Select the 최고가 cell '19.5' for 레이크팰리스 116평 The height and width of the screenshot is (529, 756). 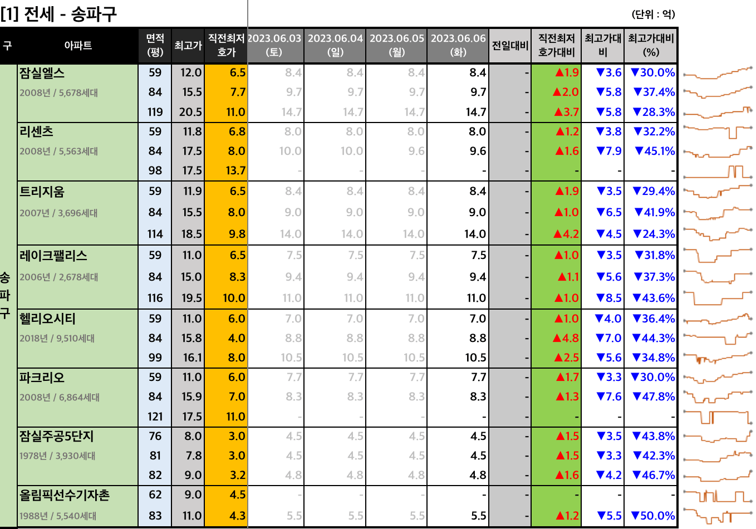click(x=191, y=298)
